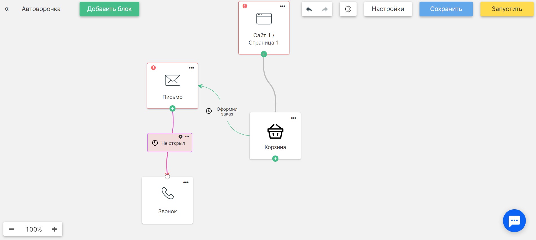Click the Добавить блок button
The width and height of the screenshot is (536, 240).
coord(109,9)
